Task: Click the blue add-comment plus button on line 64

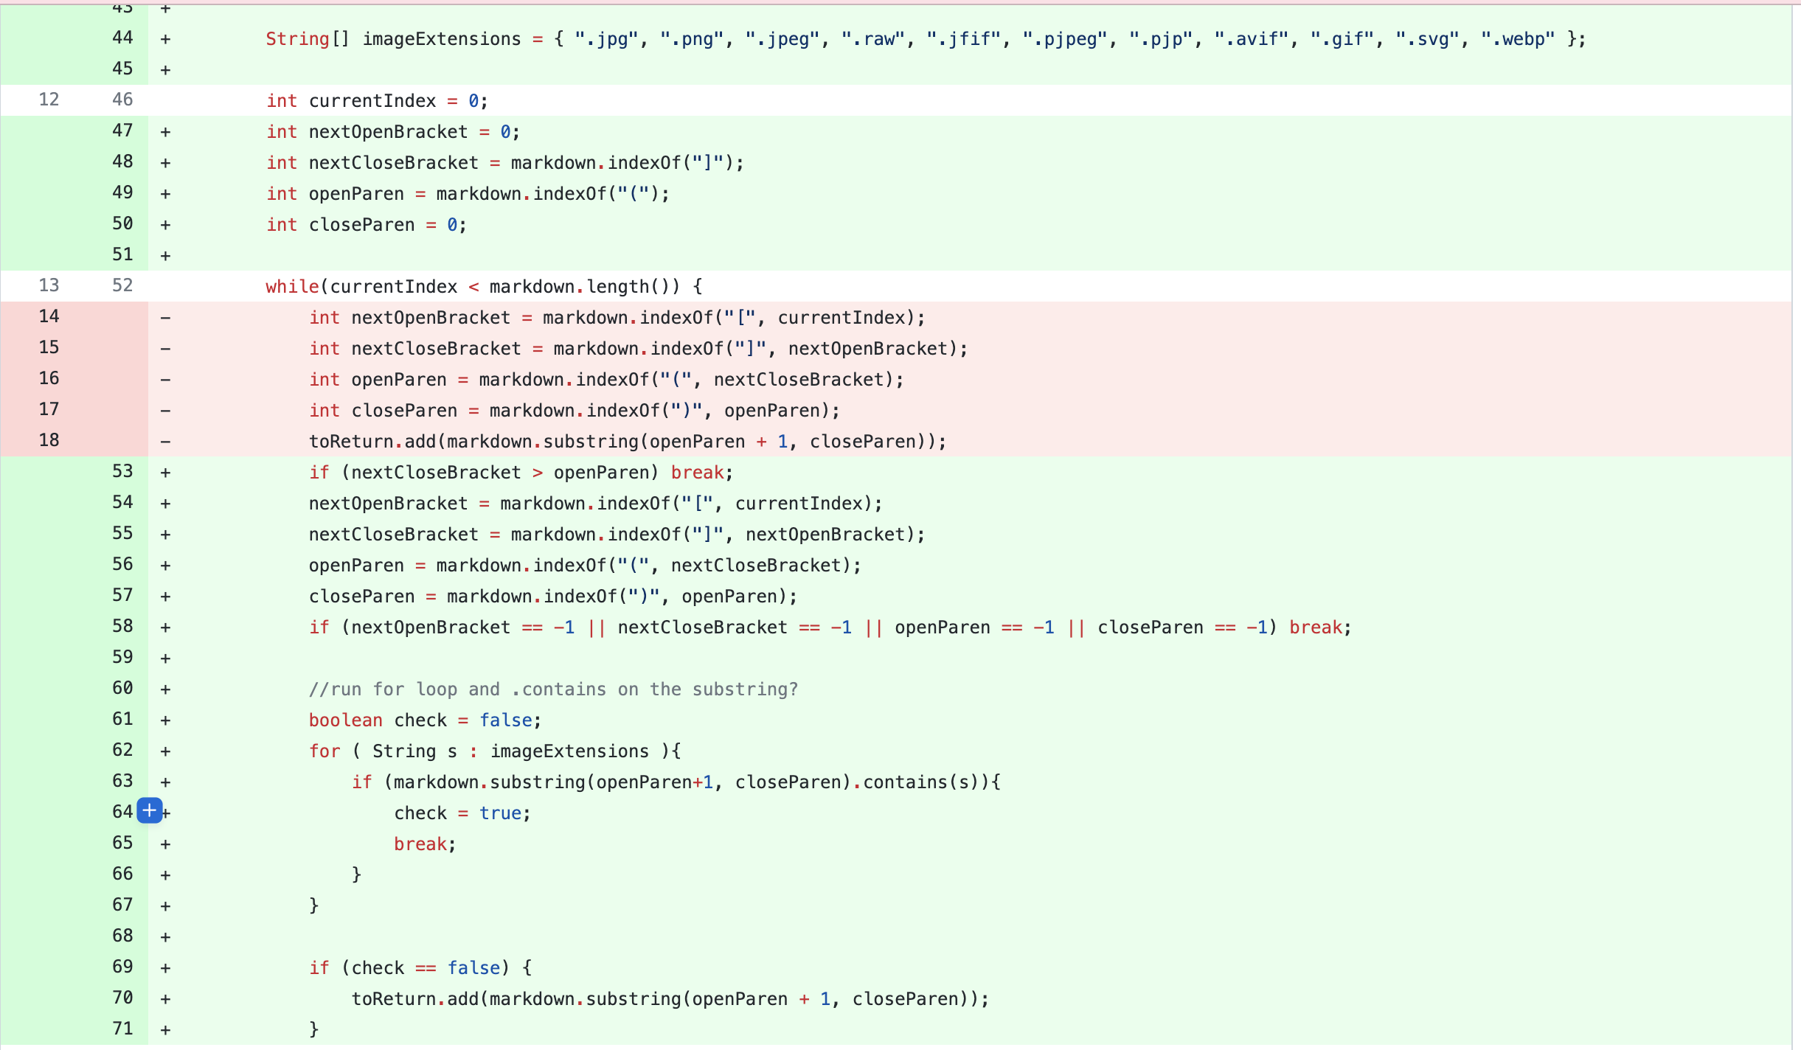Action: pyautogui.click(x=150, y=811)
